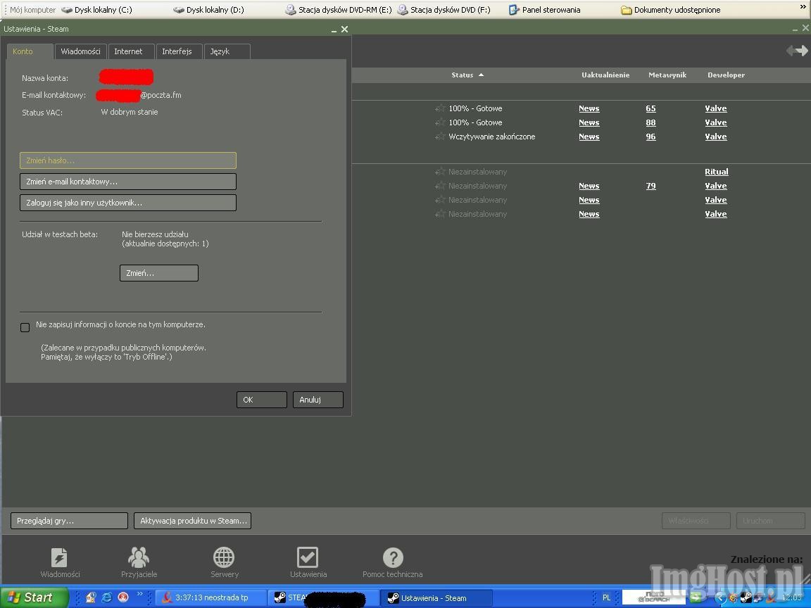Click the Zmień beta participation button
This screenshot has width=811, height=608.
pos(159,273)
